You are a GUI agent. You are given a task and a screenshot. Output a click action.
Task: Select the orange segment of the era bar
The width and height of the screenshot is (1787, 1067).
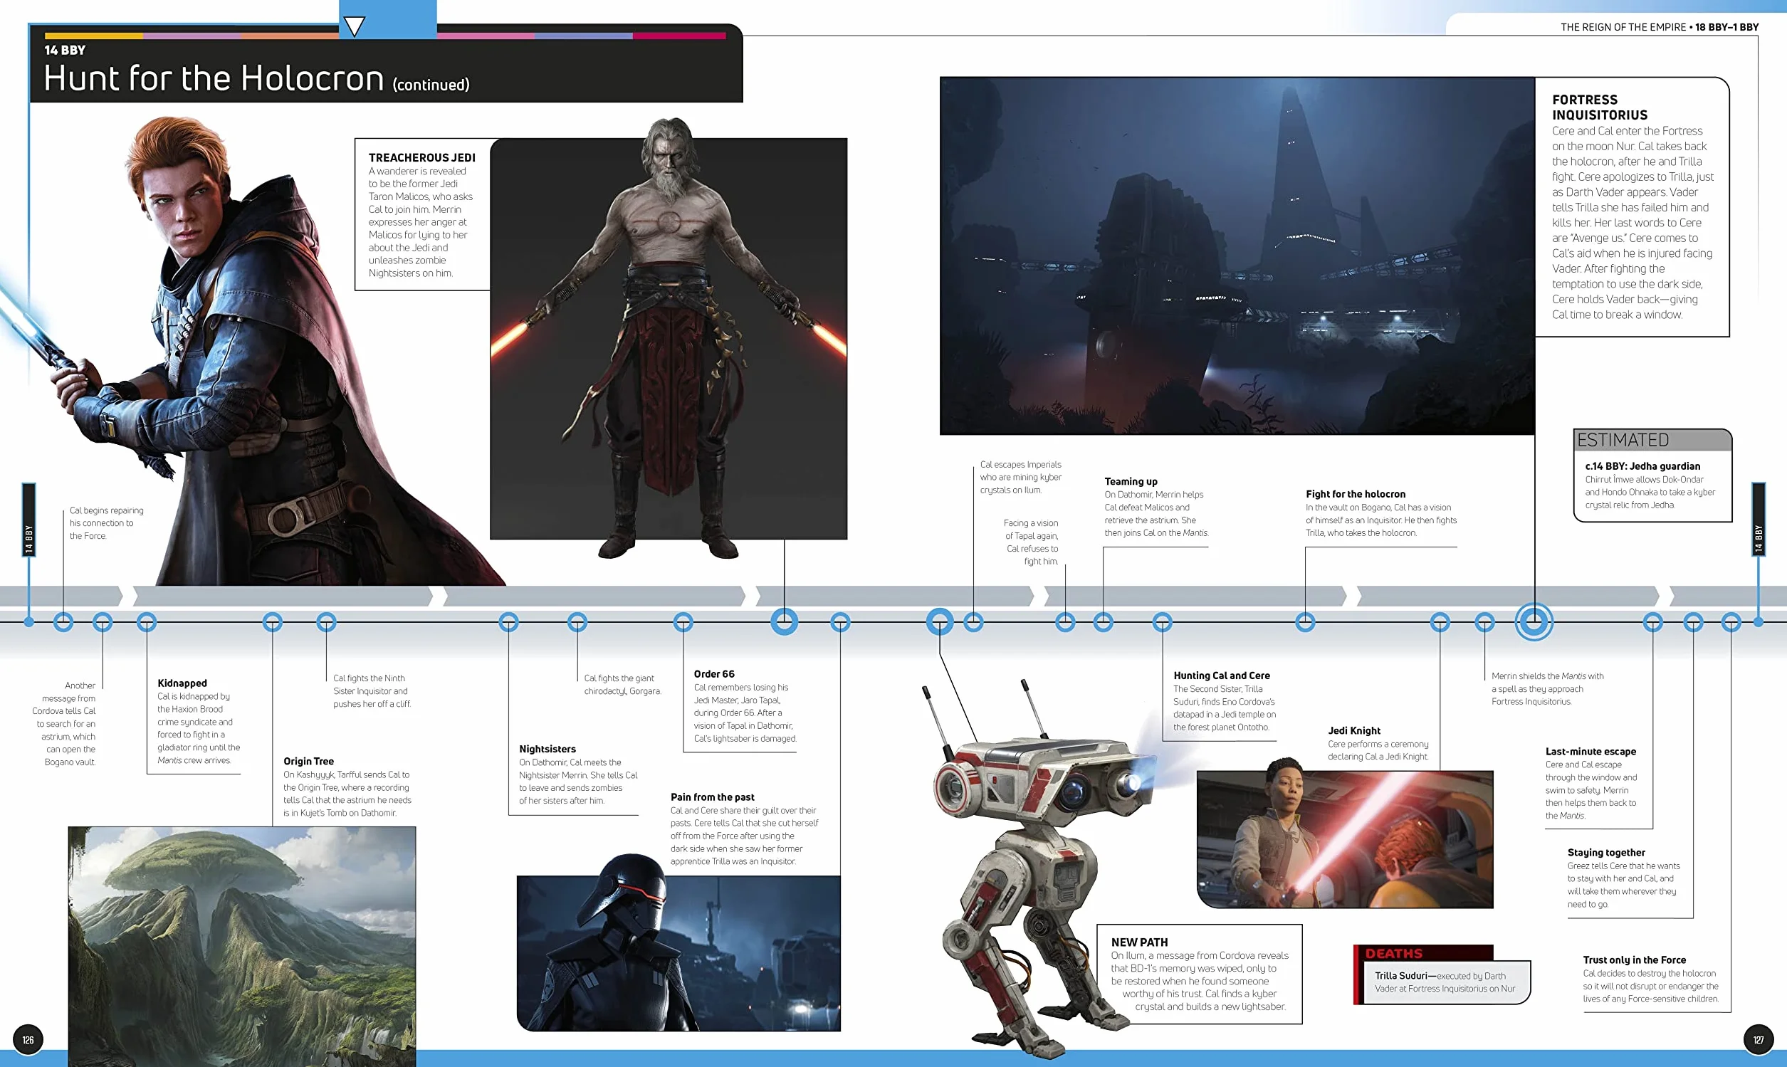pyautogui.click(x=290, y=35)
